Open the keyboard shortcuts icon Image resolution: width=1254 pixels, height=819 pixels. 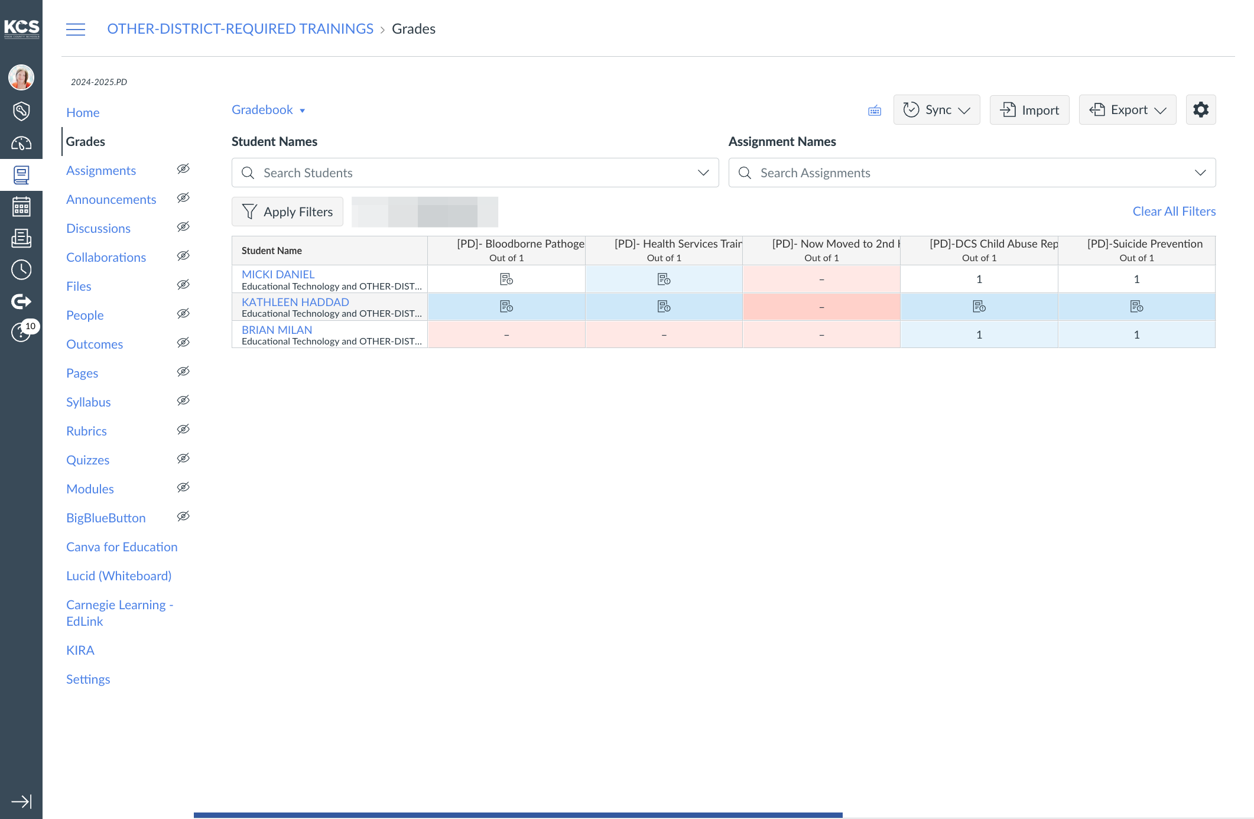(x=875, y=110)
